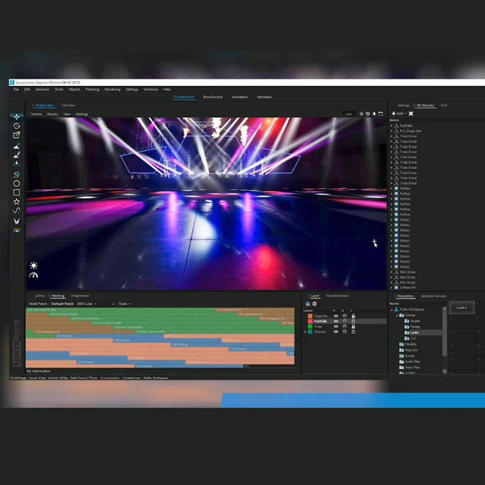Toggle lock on the Fixtures layer
This screenshot has width=485, height=485.
point(353,332)
